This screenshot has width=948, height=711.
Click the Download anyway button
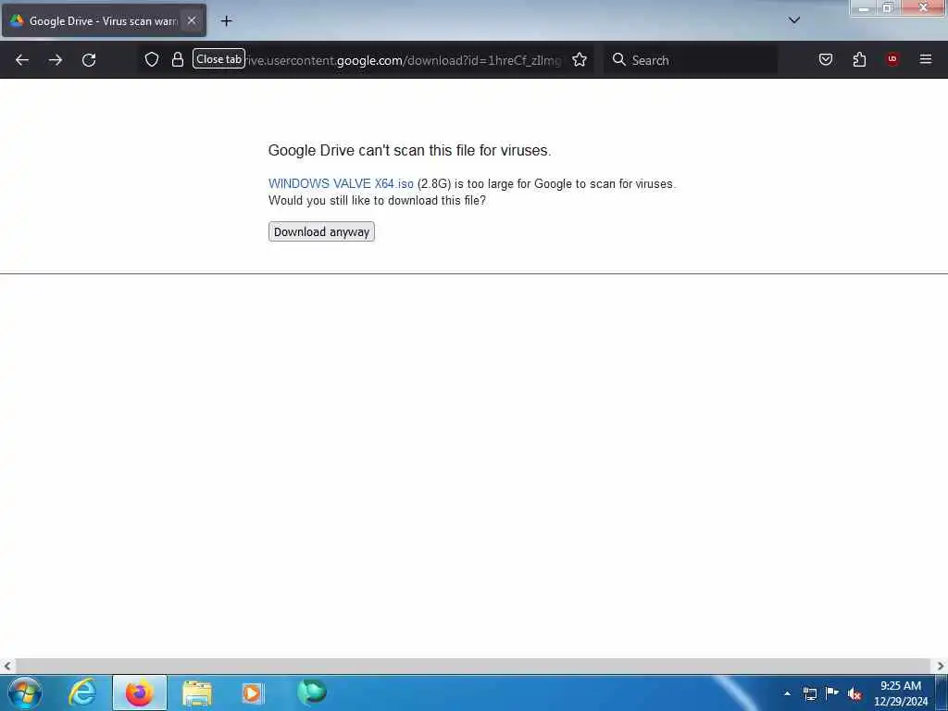[321, 232]
